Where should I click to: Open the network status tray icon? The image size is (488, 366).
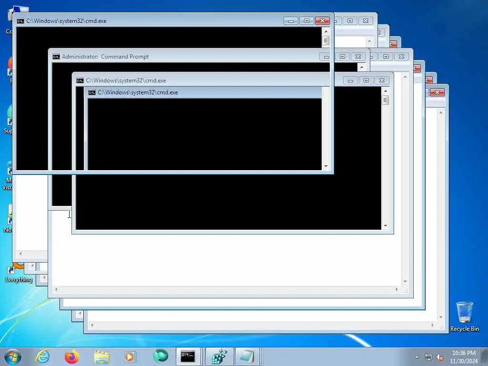click(428, 357)
